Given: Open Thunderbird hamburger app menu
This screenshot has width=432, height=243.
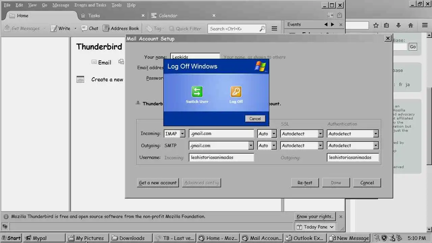Looking at the screenshot, I should (x=274, y=29).
